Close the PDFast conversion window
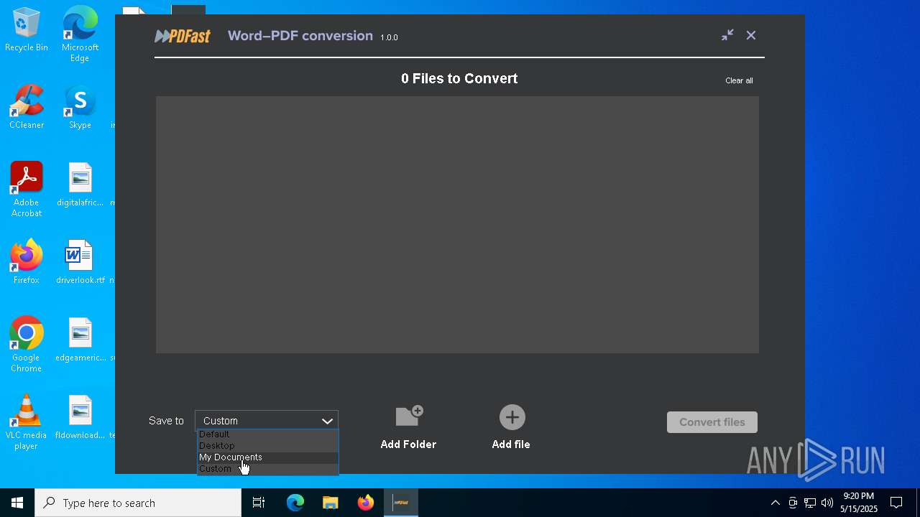The image size is (920, 517). (751, 35)
